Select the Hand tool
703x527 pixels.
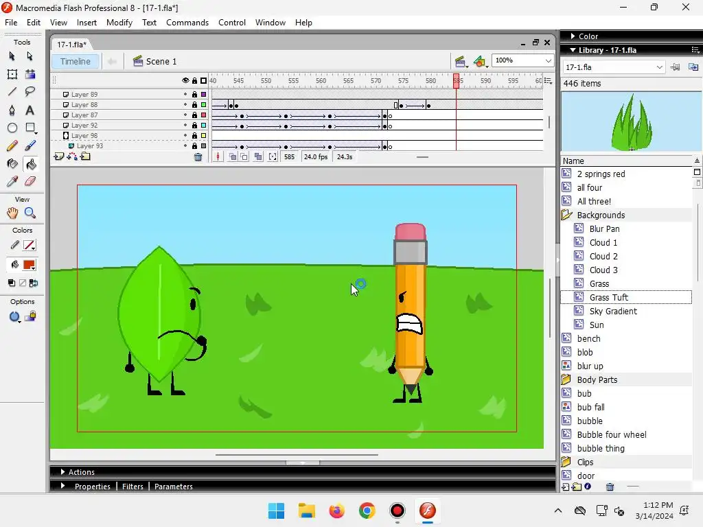coord(12,213)
